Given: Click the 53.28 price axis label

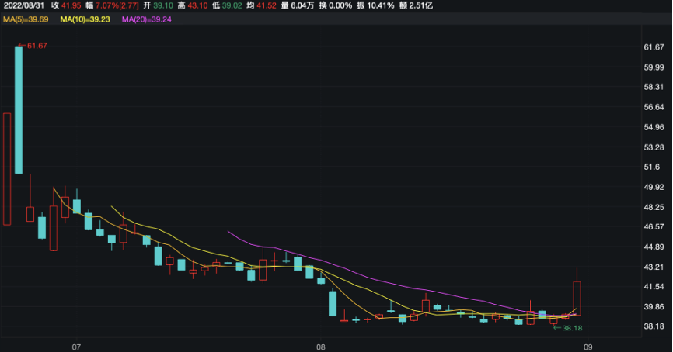Looking at the screenshot, I should point(654,147).
